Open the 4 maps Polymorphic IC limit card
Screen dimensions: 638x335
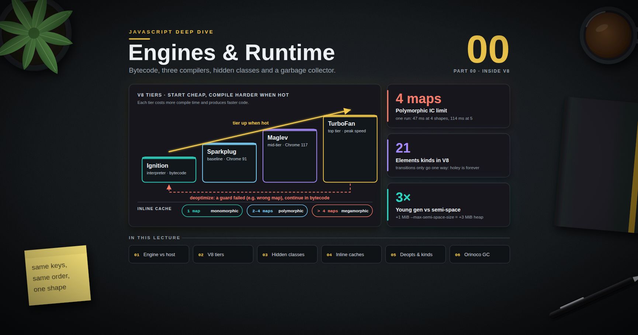(448, 106)
